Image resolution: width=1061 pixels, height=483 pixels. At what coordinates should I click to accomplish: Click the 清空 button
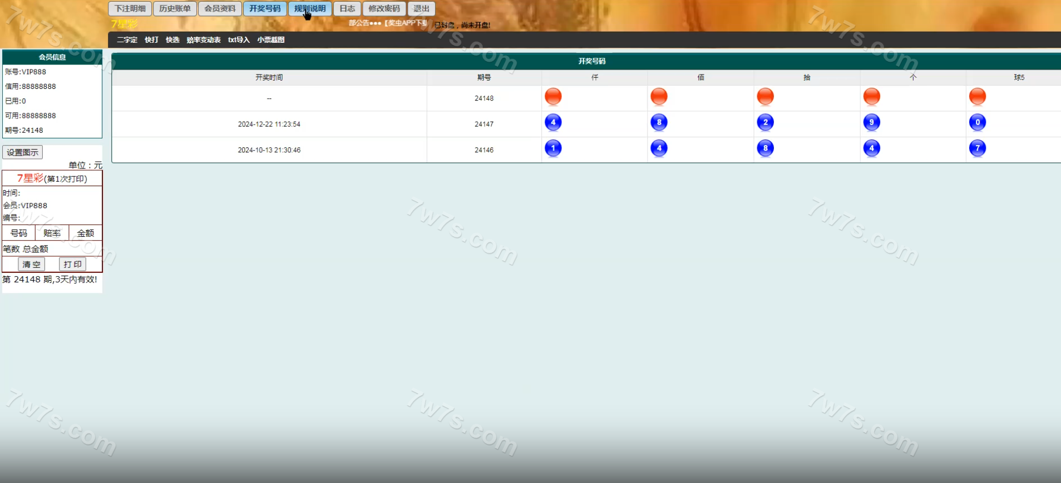tap(31, 265)
